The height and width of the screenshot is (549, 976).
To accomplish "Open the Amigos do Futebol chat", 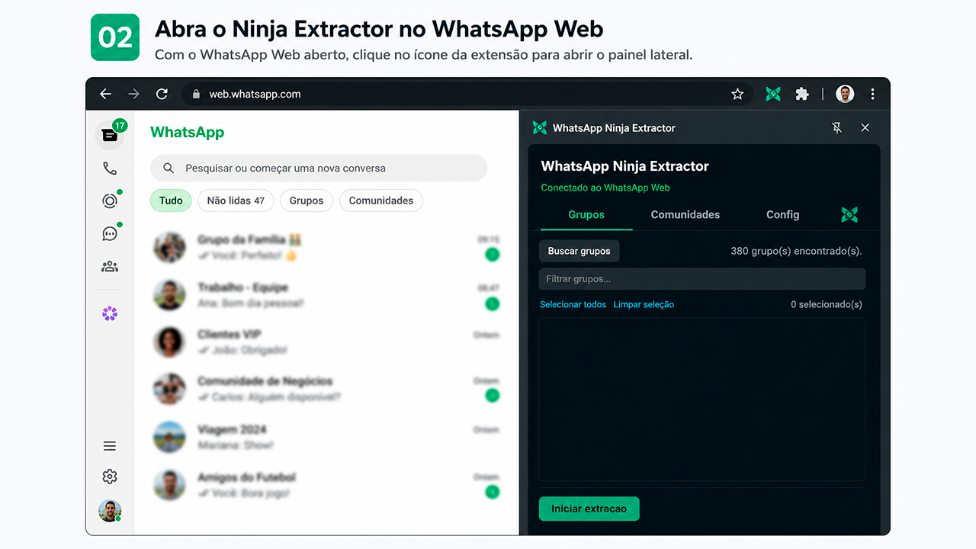I will point(326,485).
